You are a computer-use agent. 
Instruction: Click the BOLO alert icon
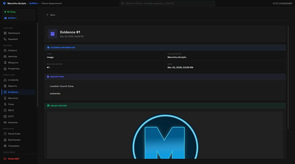pos(5,110)
